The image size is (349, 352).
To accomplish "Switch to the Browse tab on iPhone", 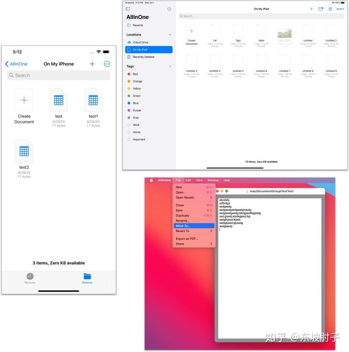I will pyautogui.click(x=87, y=278).
